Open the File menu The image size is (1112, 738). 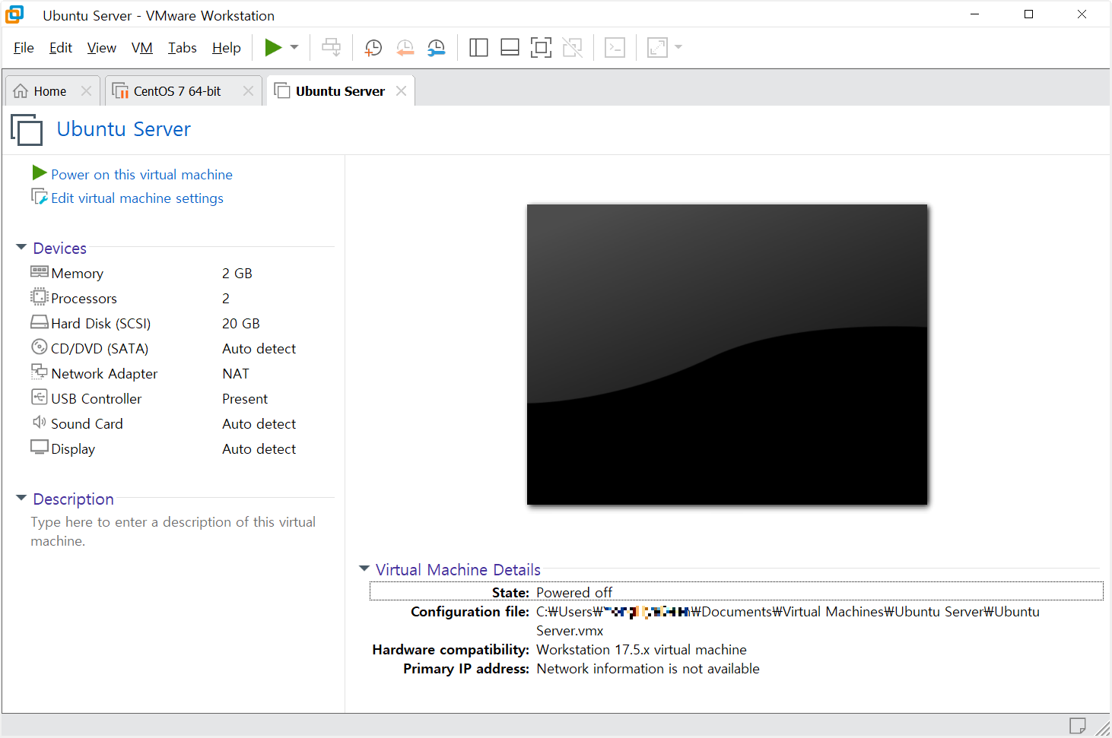coord(24,48)
